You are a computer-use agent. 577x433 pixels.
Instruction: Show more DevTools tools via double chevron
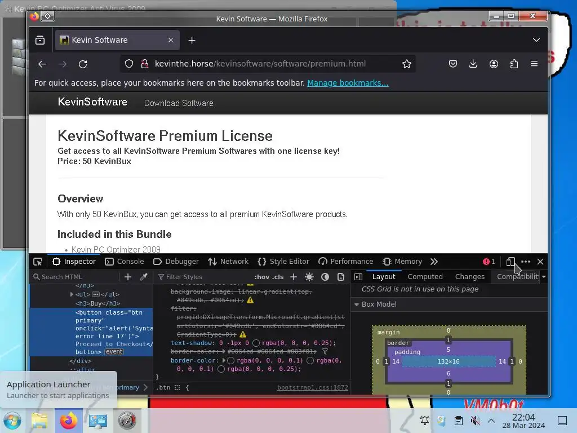coord(434,262)
